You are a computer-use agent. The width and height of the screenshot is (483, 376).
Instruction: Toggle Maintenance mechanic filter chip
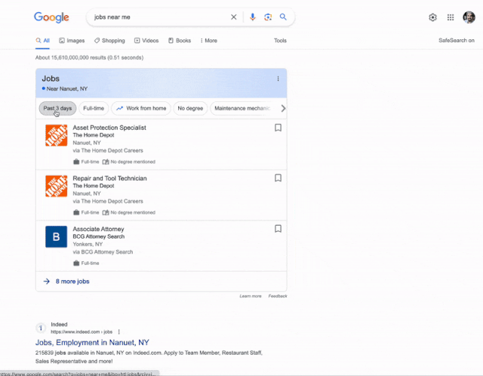(x=242, y=109)
